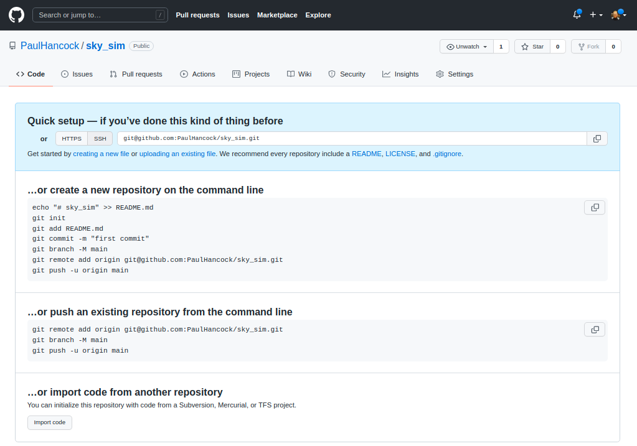Open the Unwatch dropdown
The image size is (637, 446).
click(x=466, y=46)
